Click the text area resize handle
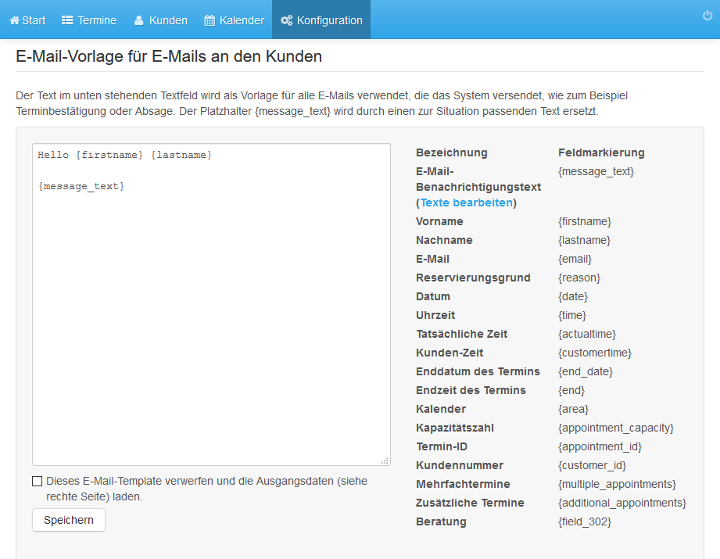 tap(385, 460)
